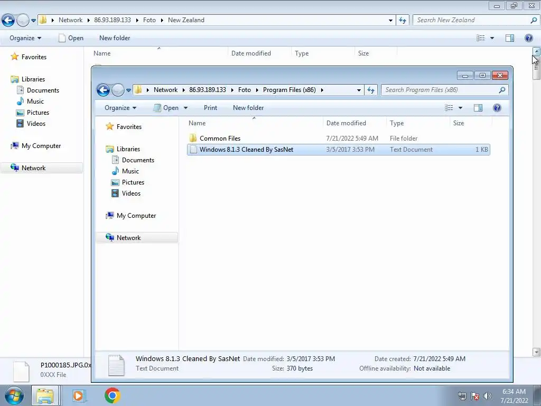Viewport: 541px width, 406px height.
Task: Open Help in Program Files window
Action: tap(497, 108)
